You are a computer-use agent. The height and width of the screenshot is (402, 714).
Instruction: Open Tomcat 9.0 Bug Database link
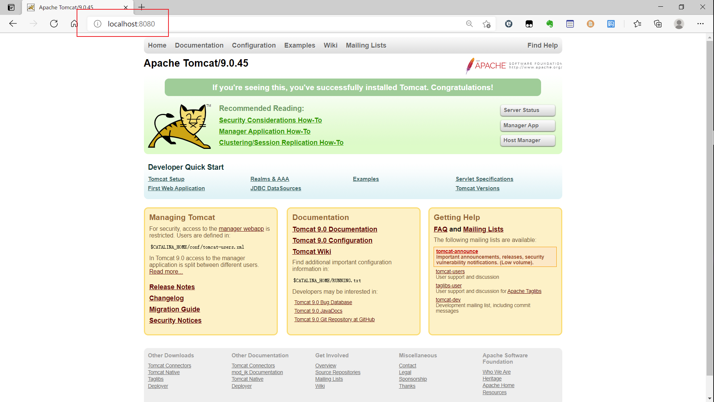click(323, 303)
